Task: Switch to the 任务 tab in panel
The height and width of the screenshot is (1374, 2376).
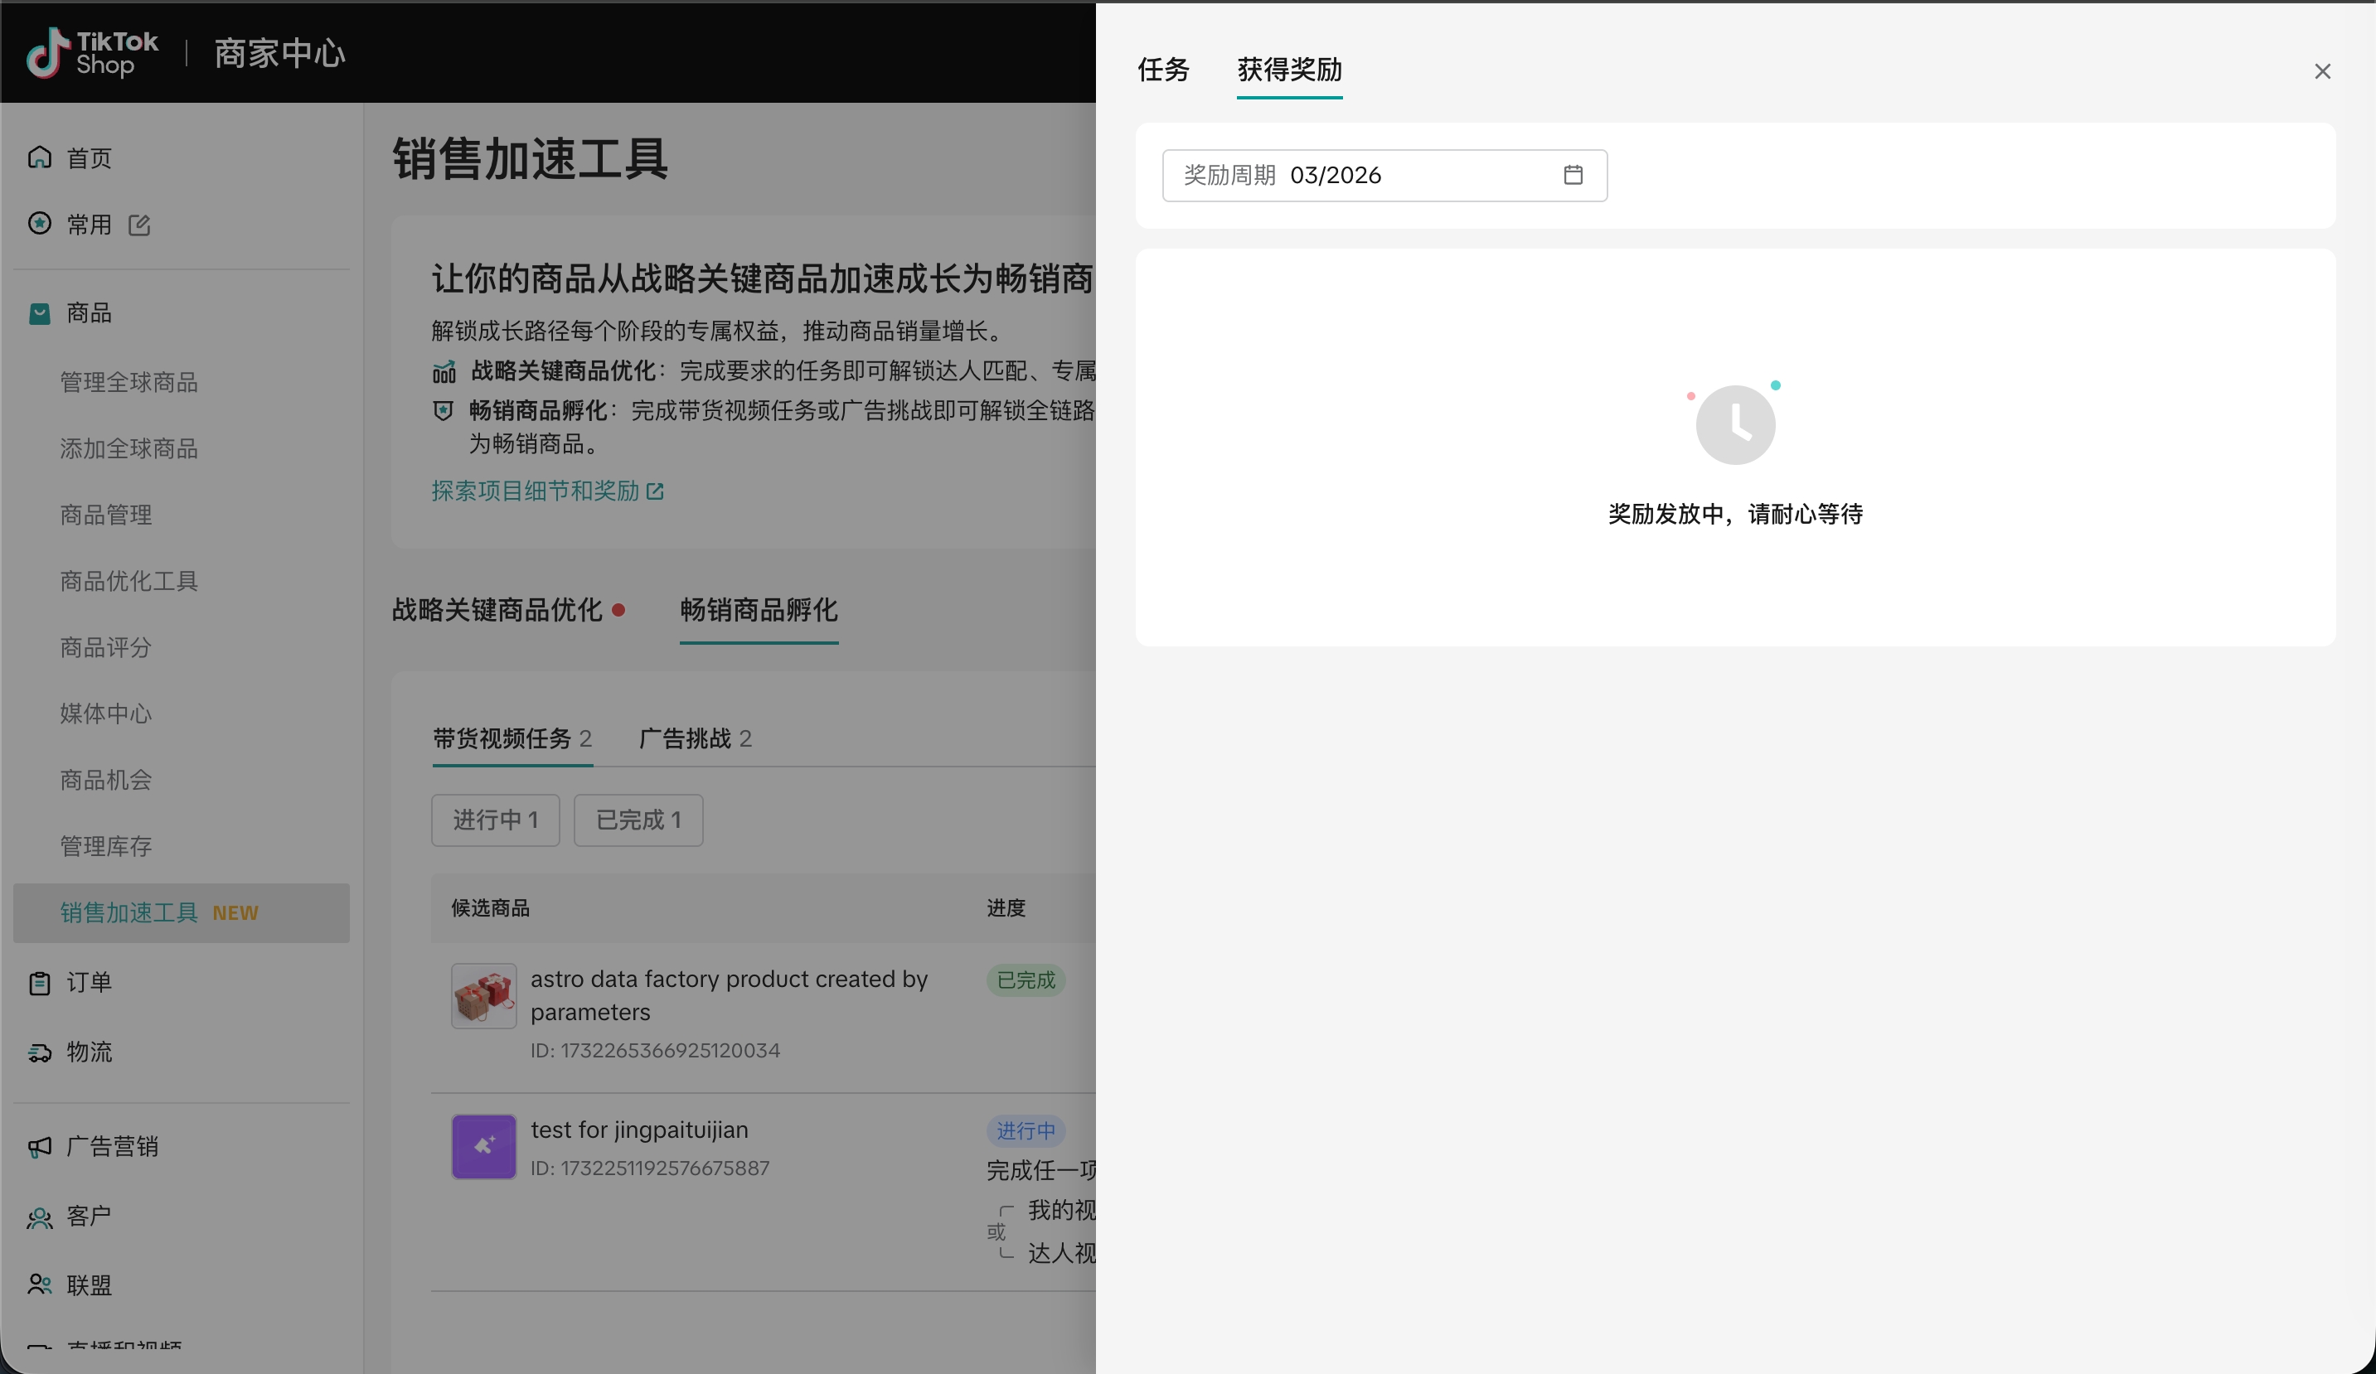Action: pyautogui.click(x=1162, y=70)
